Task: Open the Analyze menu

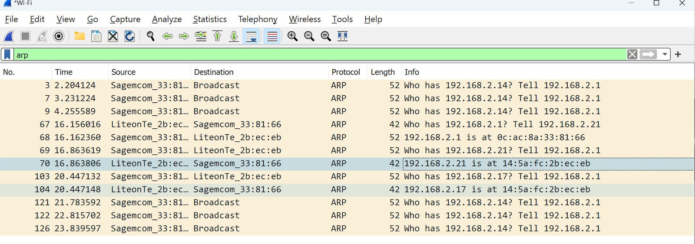Action: (x=167, y=19)
